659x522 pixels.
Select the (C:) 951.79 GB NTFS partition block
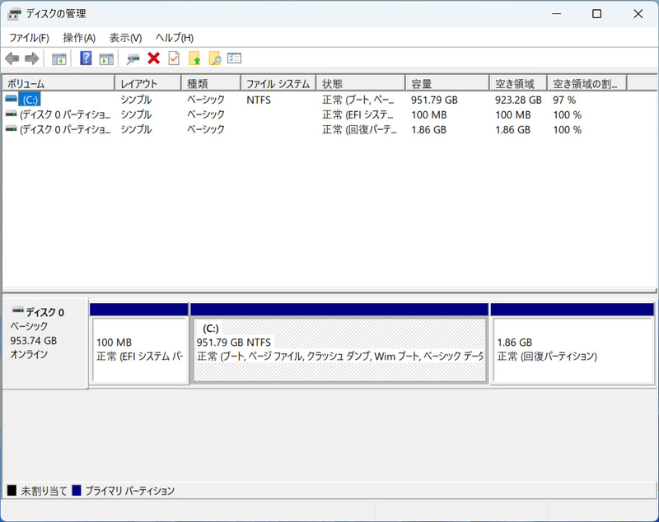click(339, 343)
